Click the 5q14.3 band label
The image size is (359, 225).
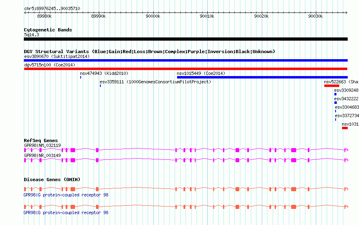click(x=31, y=35)
